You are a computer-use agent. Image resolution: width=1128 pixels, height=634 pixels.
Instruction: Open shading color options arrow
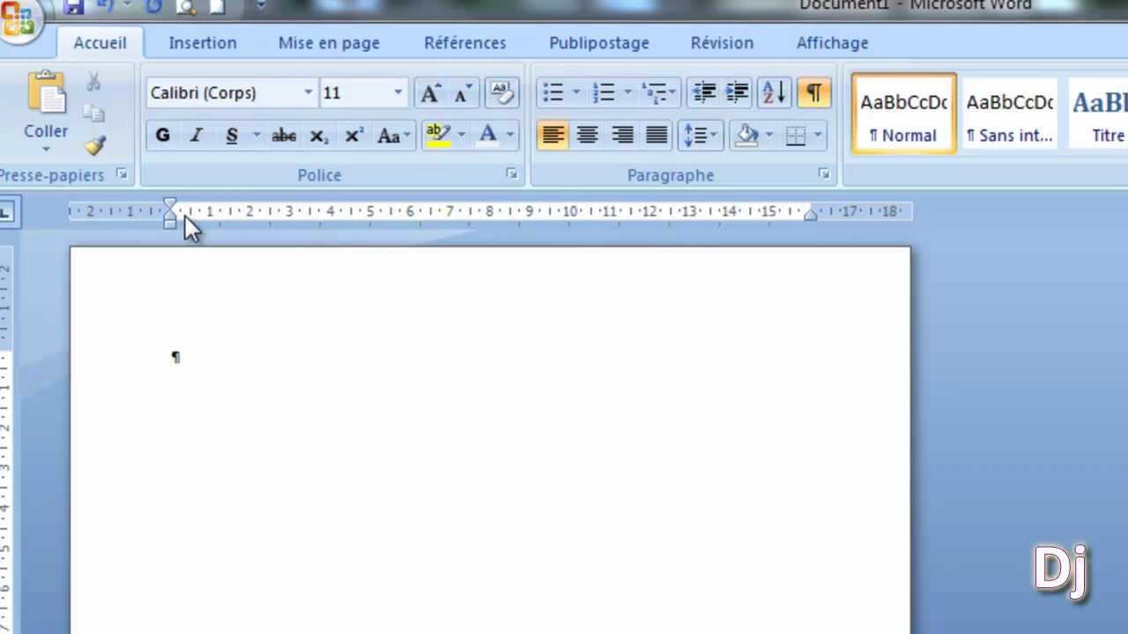pos(769,136)
